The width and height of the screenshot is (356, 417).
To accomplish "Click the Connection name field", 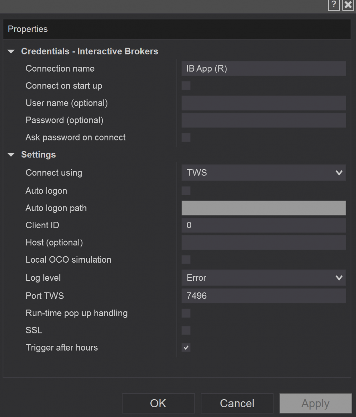I will tap(264, 68).
